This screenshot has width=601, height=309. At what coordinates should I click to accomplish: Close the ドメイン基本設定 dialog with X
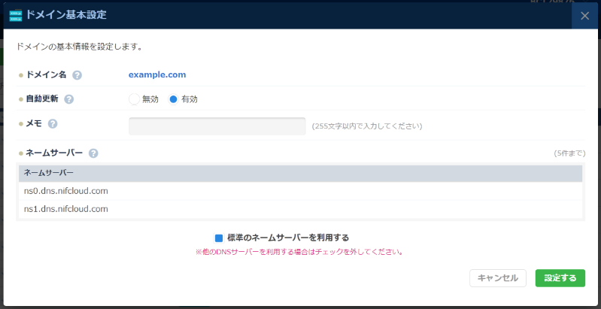tap(584, 16)
